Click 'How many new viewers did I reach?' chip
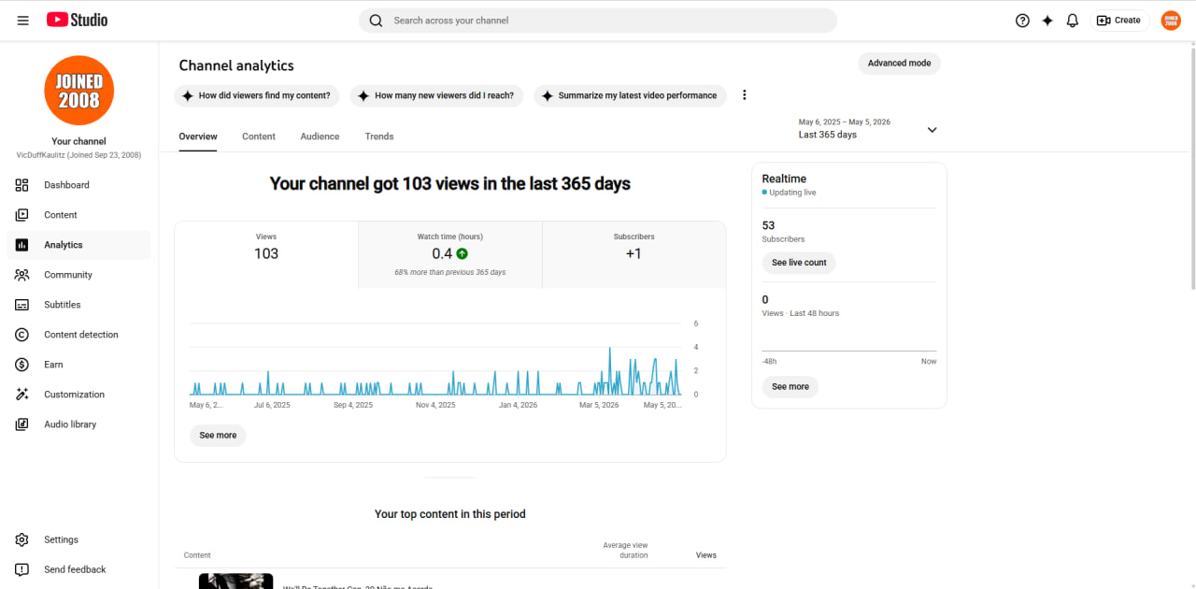The image size is (1196, 589). point(437,95)
